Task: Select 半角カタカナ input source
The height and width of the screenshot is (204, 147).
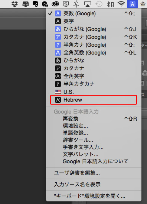Action: coord(94,84)
